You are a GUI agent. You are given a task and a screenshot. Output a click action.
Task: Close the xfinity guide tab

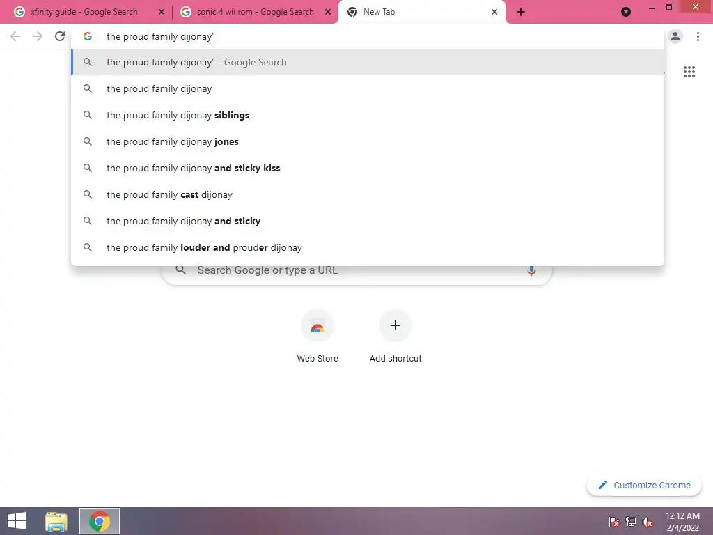coord(162,12)
